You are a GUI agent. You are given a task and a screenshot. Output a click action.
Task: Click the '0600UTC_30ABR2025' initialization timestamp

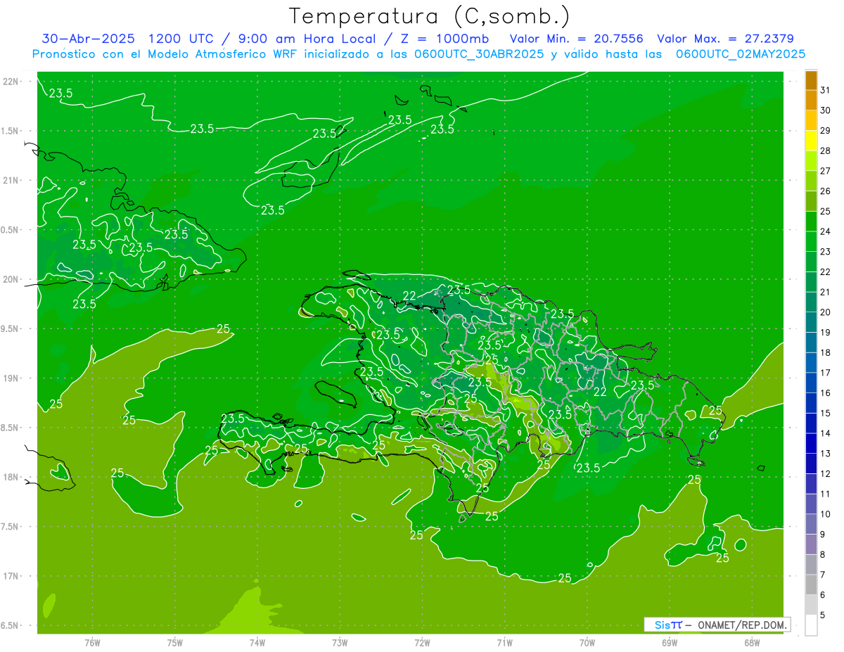[x=480, y=54]
